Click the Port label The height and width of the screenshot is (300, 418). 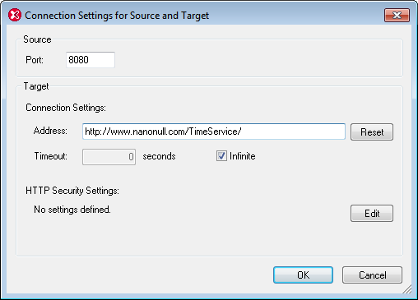click(x=35, y=60)
